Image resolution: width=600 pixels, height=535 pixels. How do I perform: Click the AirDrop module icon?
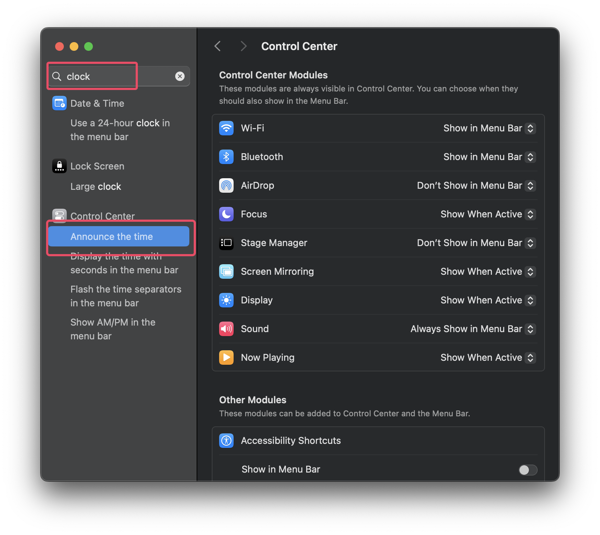pyautogui.click(x=226, y=185)
